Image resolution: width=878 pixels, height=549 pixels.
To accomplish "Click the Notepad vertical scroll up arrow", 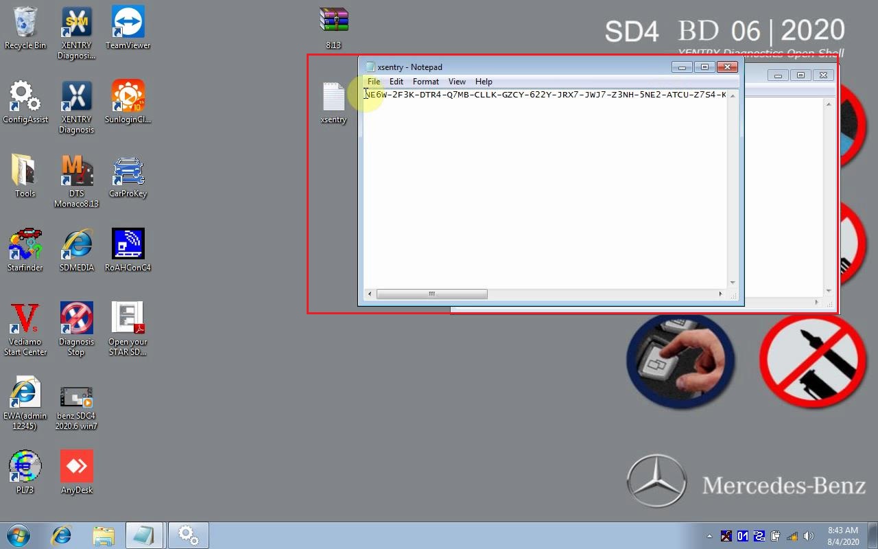I will [733, 95].
